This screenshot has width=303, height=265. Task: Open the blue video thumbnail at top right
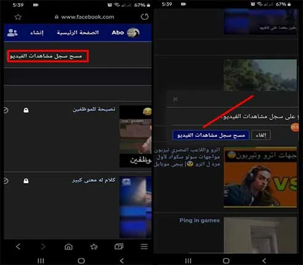(260, 22)
